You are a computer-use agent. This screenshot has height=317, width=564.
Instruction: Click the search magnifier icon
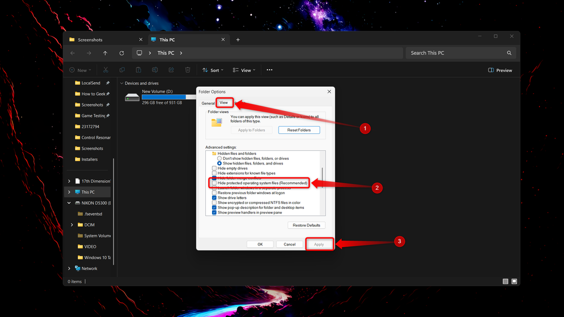coord(509,53)
